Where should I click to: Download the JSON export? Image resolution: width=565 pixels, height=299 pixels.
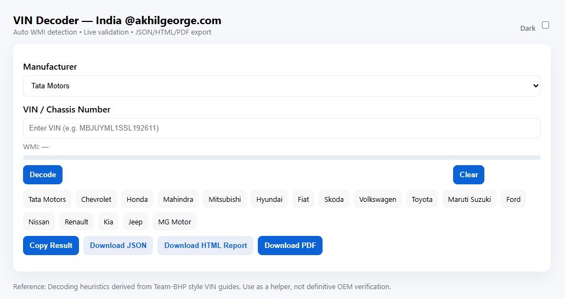pyautogui.click(x=118, y=245)
